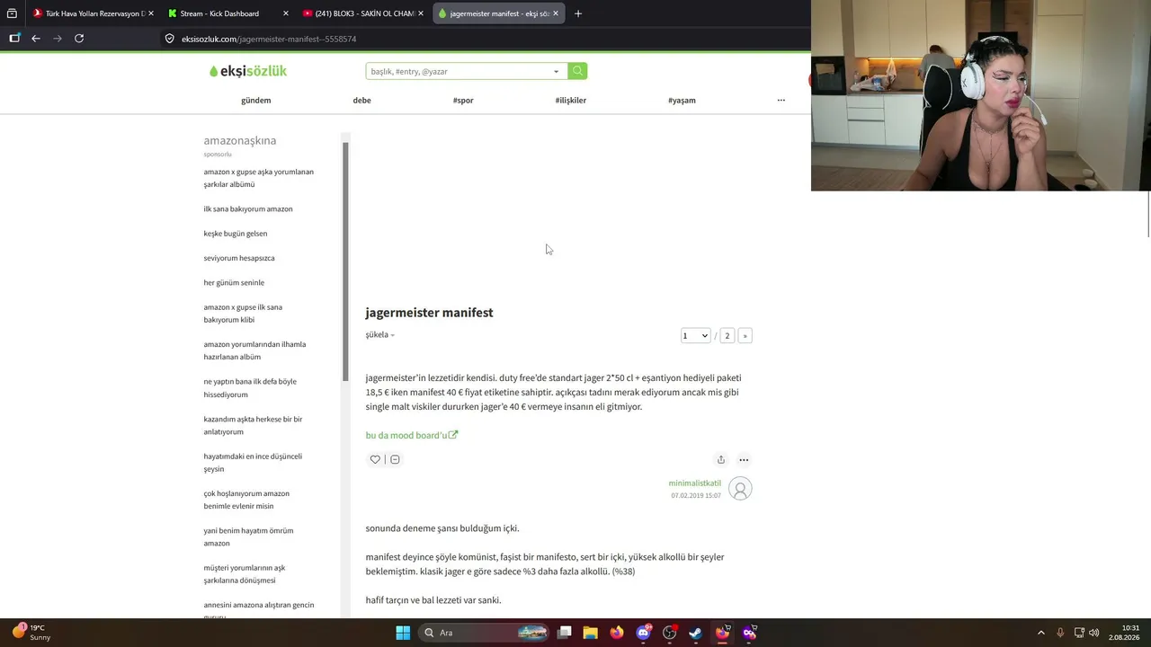The width and height of the screenshot is (1151, 647).
Task: Close the Stream - Kick Dashboard tab
Action: click(x=286, y=13)
